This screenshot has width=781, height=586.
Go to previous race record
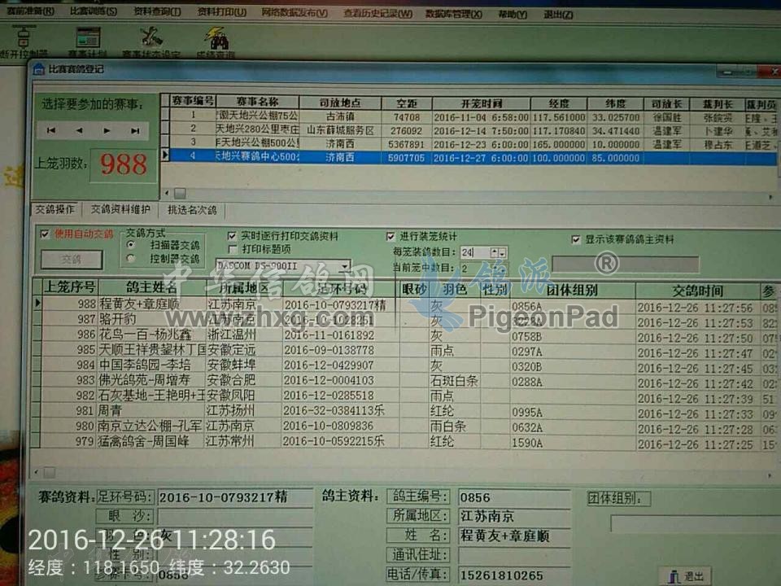pyautogui.click(x=79, y=130)
